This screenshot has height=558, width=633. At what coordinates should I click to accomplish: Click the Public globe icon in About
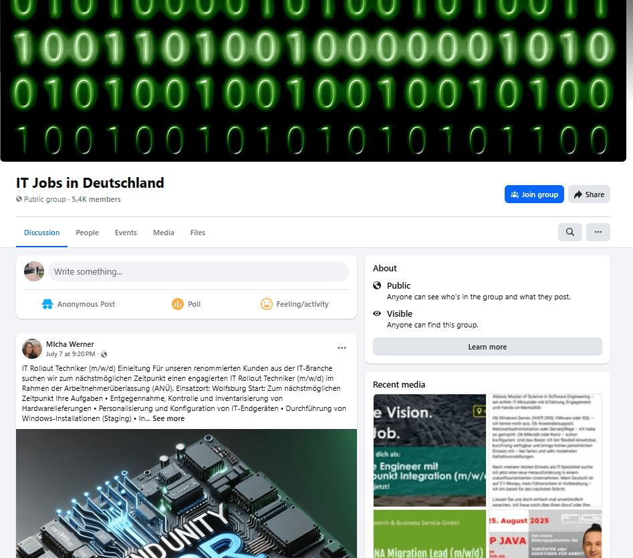coord(377,285)
